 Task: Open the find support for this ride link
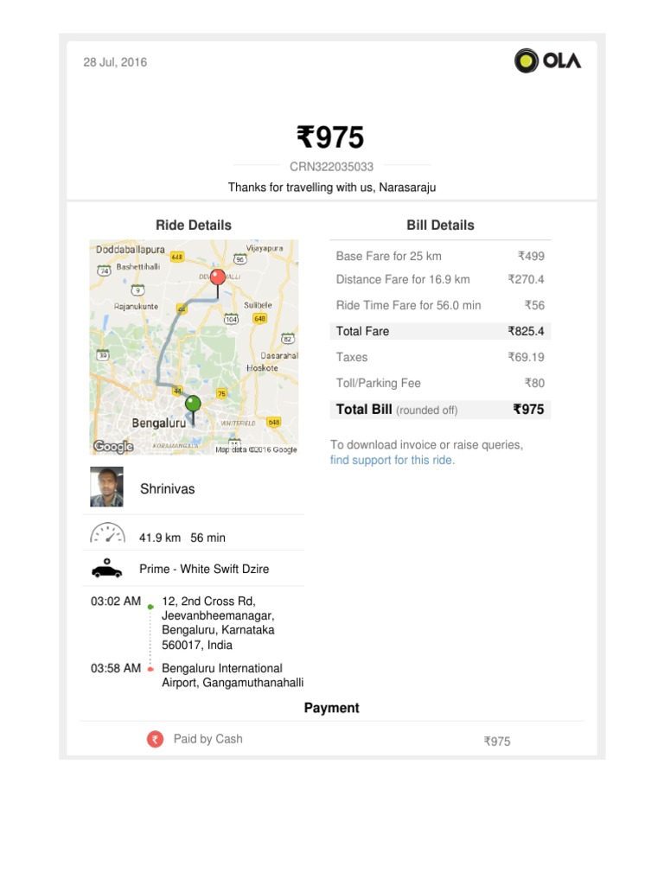pos(393,460)
